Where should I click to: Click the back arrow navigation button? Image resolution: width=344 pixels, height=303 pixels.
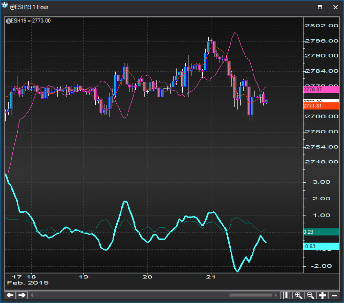tap(10, 295)
